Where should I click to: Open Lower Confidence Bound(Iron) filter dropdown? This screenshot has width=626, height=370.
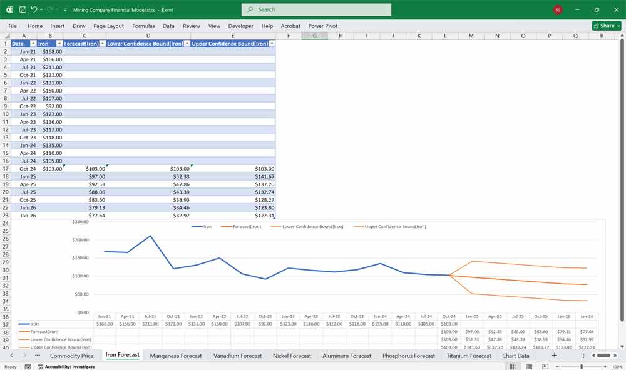[187, 44]
